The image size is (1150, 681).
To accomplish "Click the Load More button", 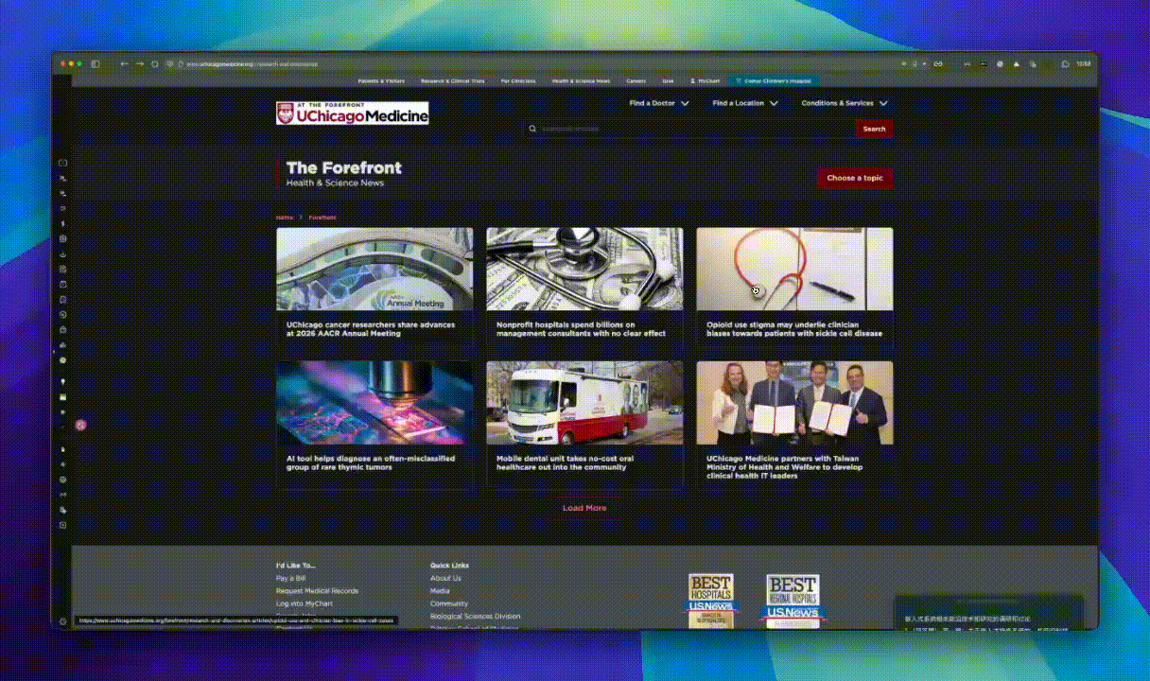I will 584,508.
